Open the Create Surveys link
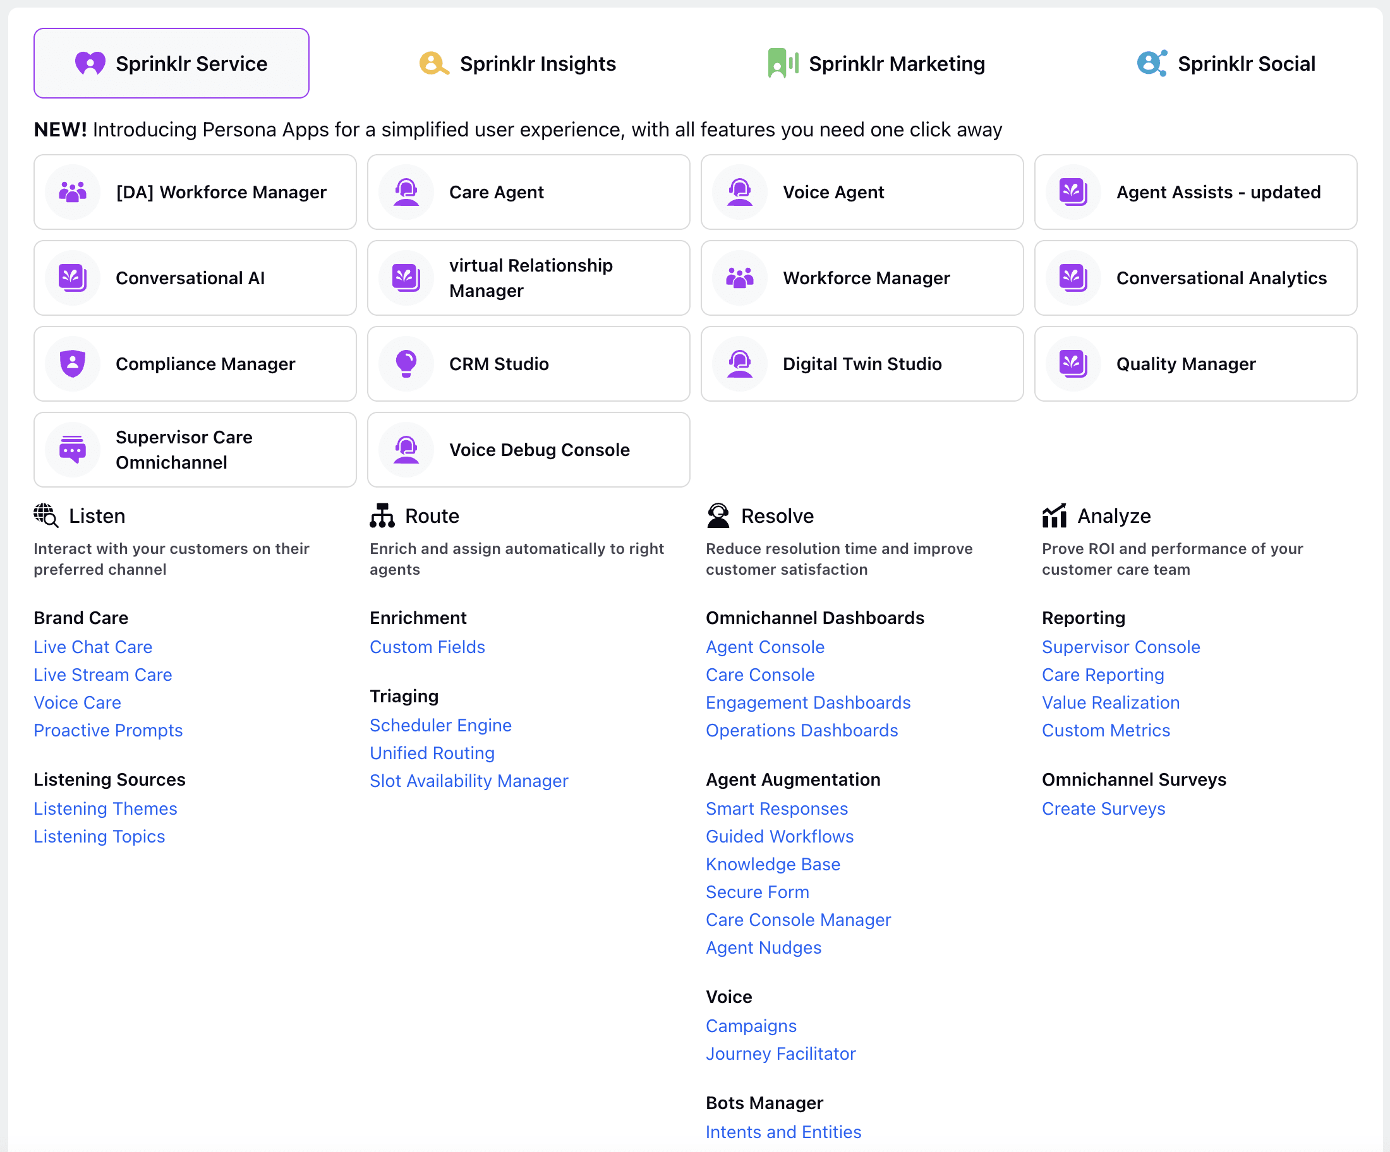 (1104, 808)
